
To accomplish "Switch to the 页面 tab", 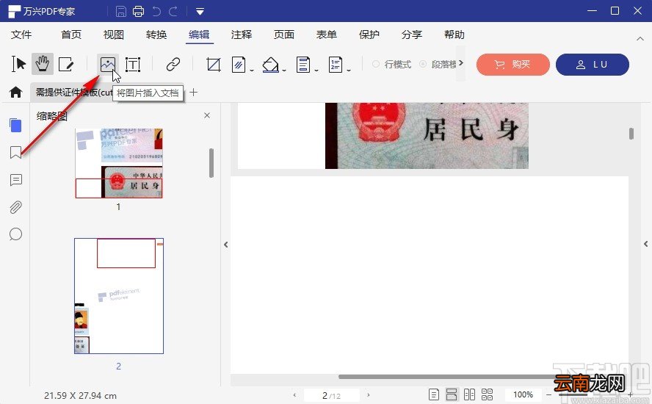I will (x=284, y=35).
